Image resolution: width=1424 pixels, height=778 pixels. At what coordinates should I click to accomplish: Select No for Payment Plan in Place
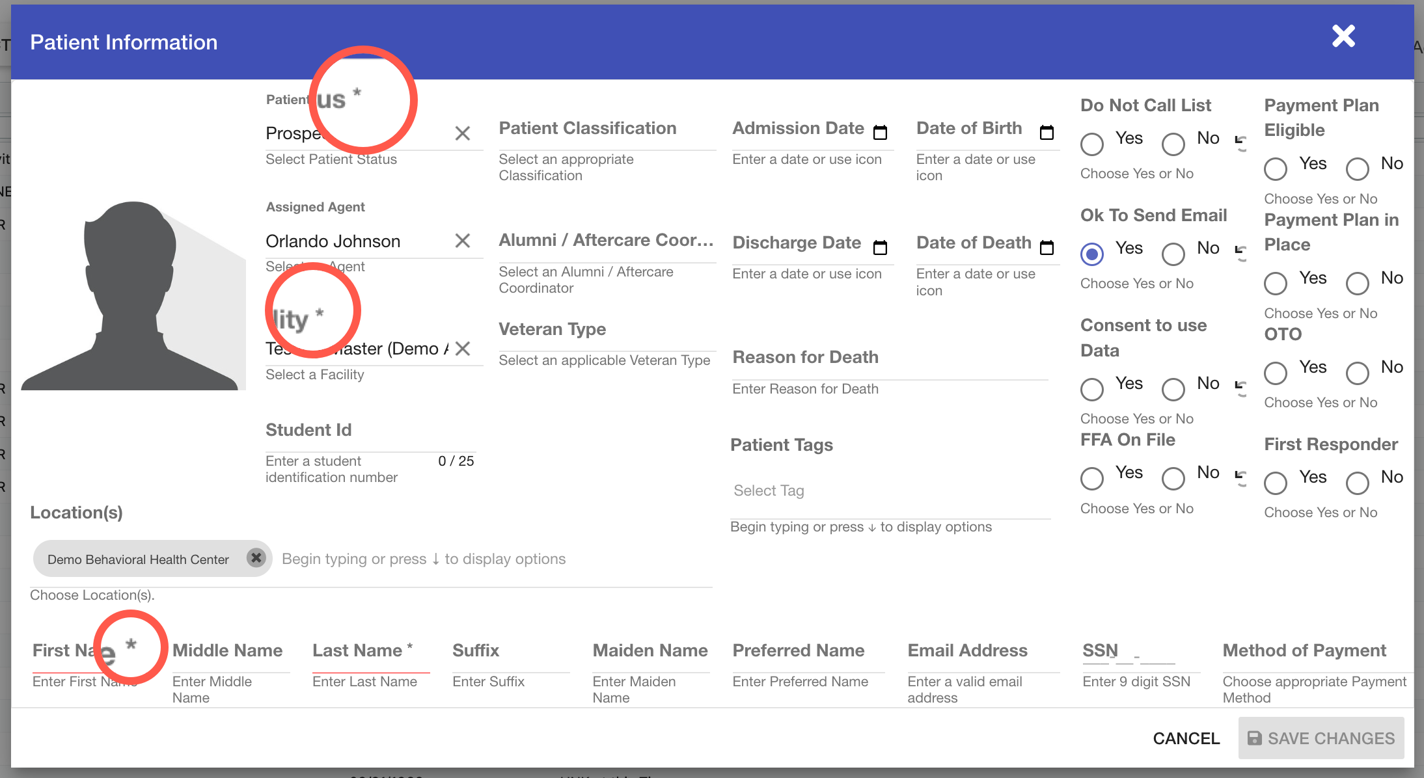click(1357, 284)
